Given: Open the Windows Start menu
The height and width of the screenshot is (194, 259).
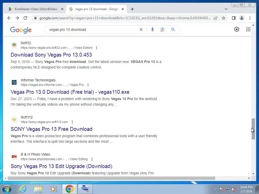Looking at the screenshot, I should (x=7, y=189).
